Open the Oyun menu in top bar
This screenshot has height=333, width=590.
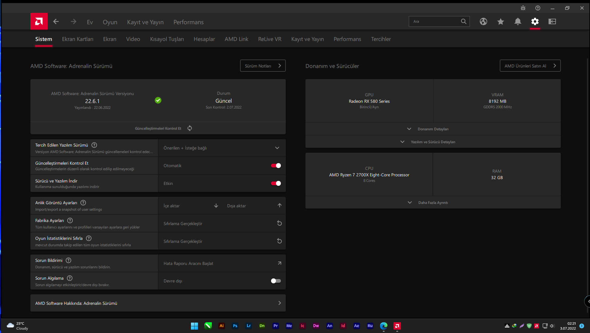110,22
